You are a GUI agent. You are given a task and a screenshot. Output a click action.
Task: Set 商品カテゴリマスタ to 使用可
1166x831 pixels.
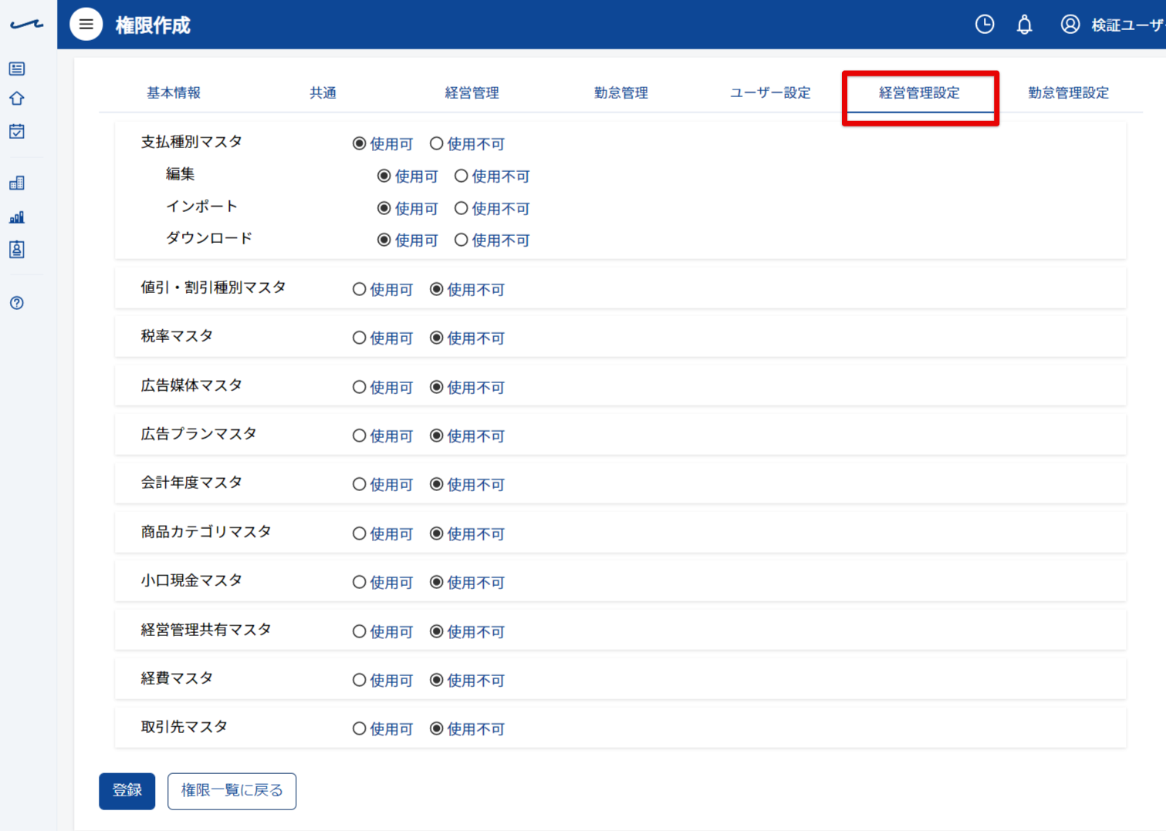(360, 533)
